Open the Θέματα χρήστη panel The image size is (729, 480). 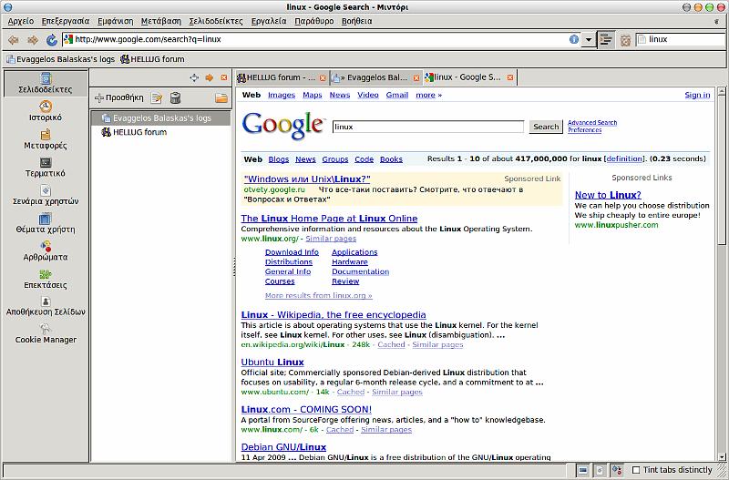coord(46,223)
